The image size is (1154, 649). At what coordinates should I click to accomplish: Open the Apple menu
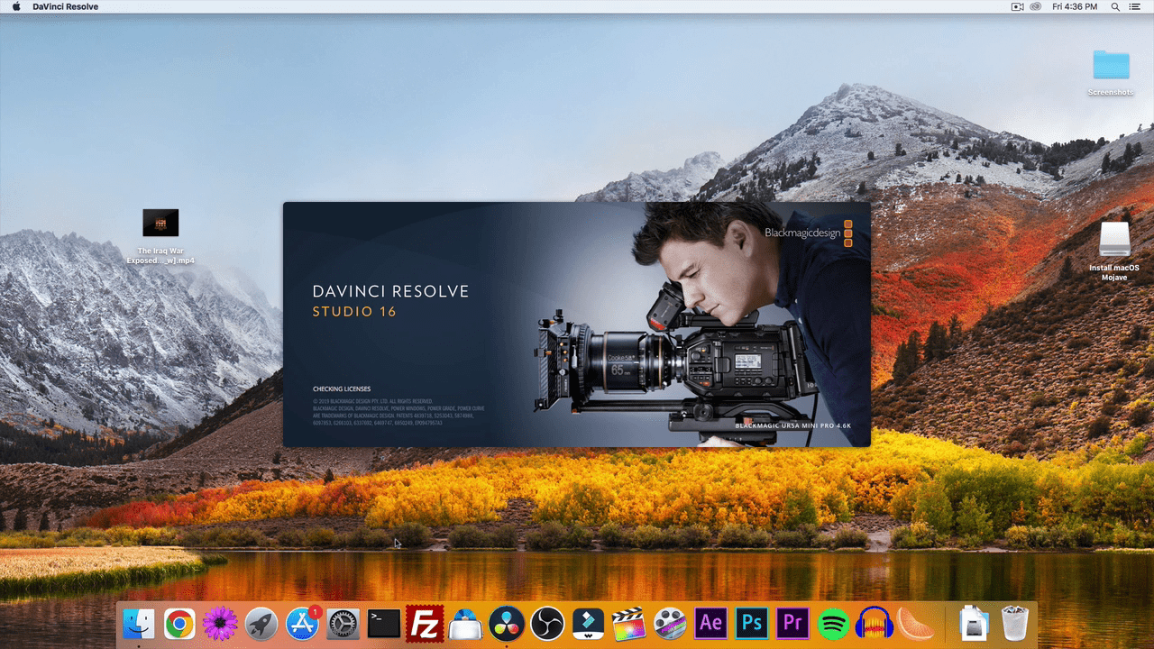tap(15, 6)
